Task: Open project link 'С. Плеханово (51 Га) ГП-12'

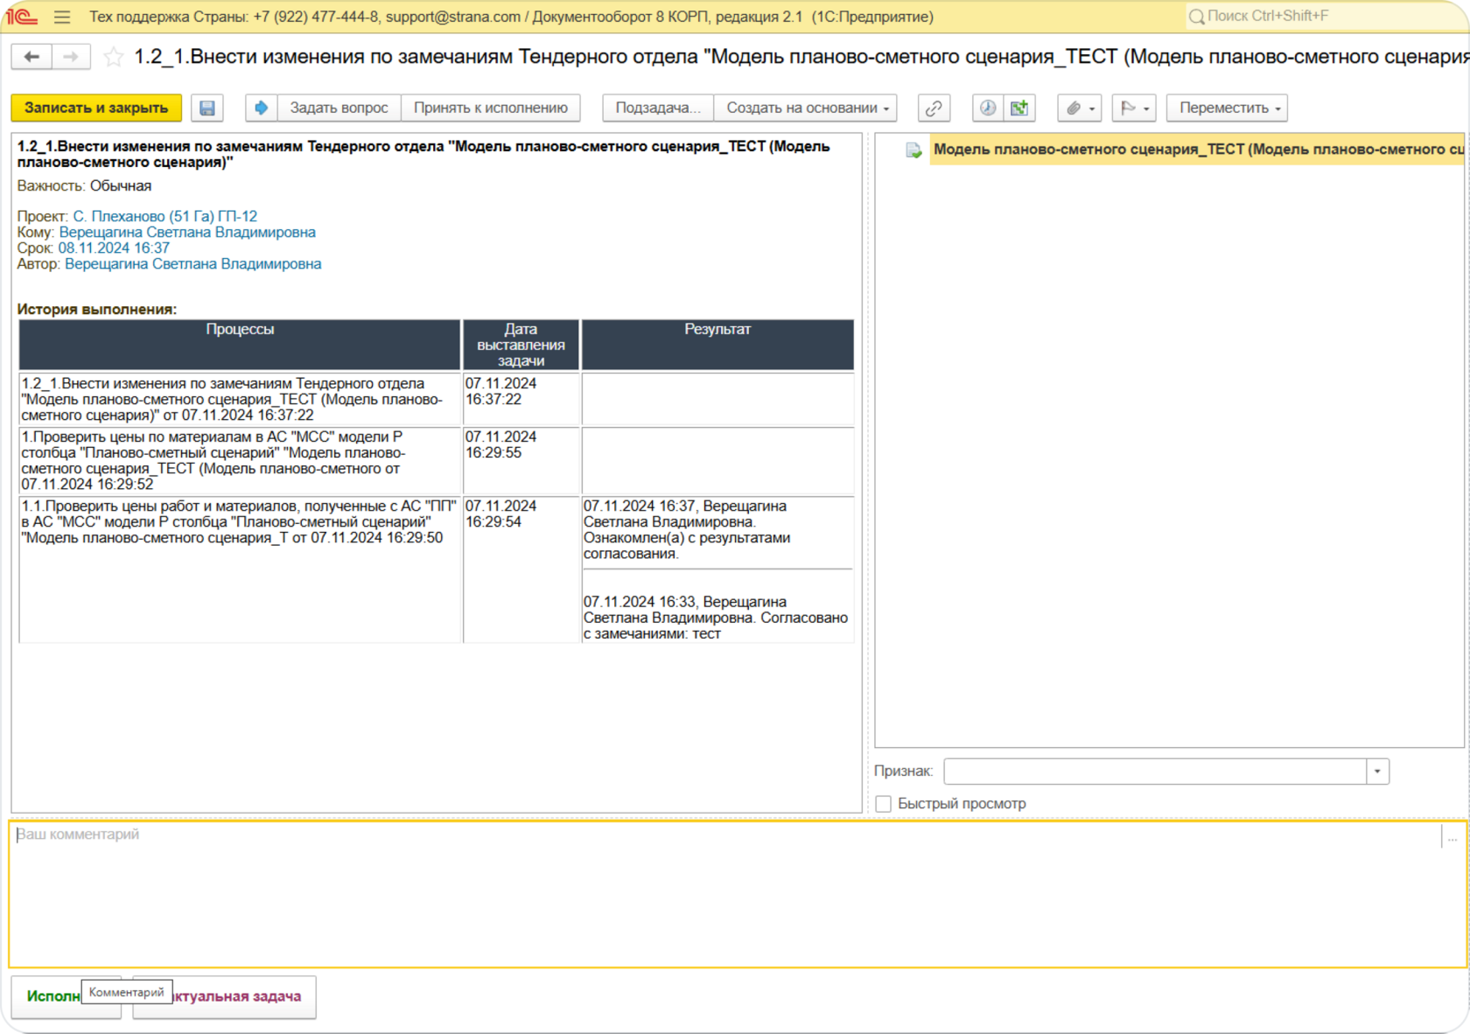Action: point(165,216)
